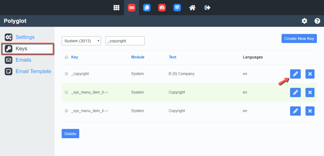Click Copyright text in last row
324x156 pixels.
click(177, 111)
